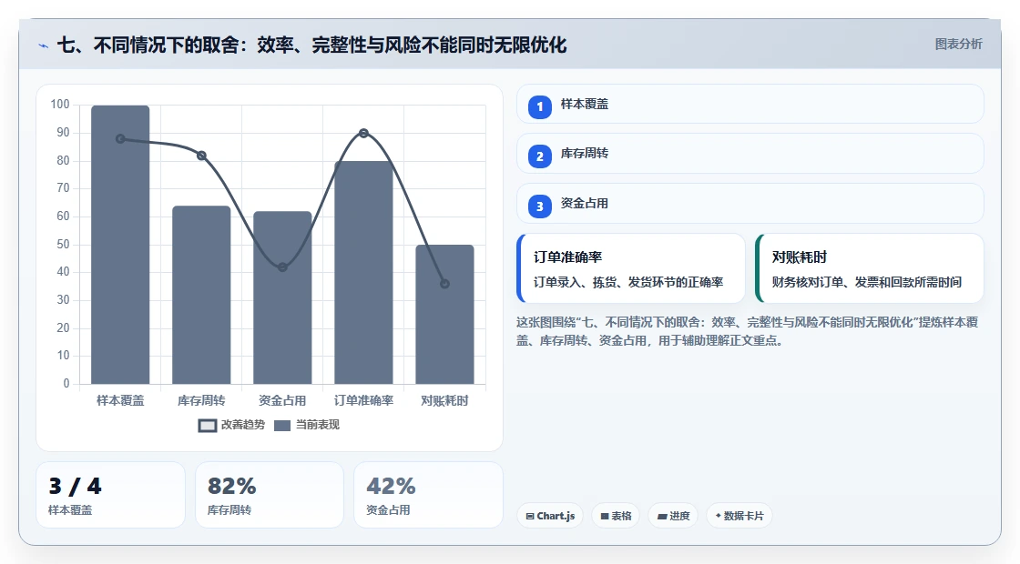1020x564 pixels.
Task: Click the x-axis label 资金占用
Action: click(282, 401)
